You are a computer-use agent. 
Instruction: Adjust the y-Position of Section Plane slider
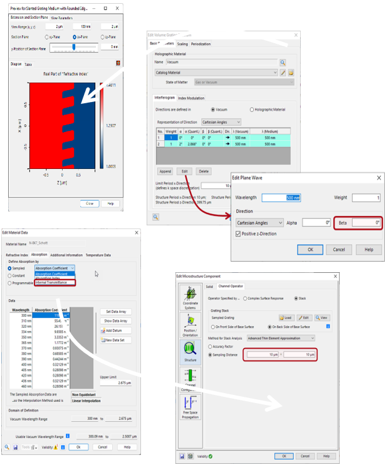(75, 46)
